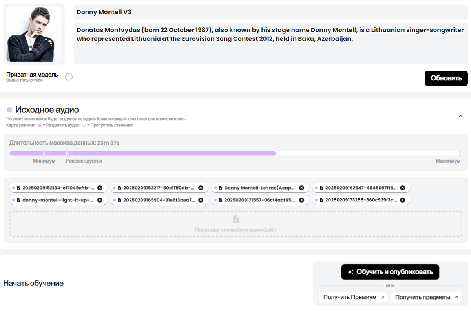Click the Видно только тебе caption

click(x=24, y=80)
